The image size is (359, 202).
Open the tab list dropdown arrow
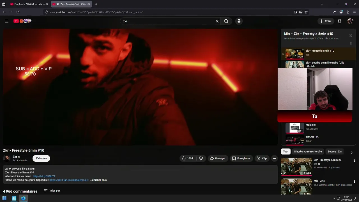coord(322,4)
